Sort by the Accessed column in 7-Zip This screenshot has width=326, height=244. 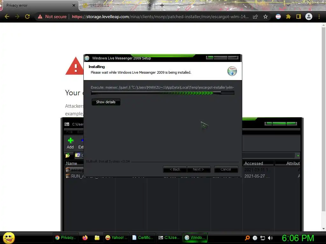pos(258,164)
